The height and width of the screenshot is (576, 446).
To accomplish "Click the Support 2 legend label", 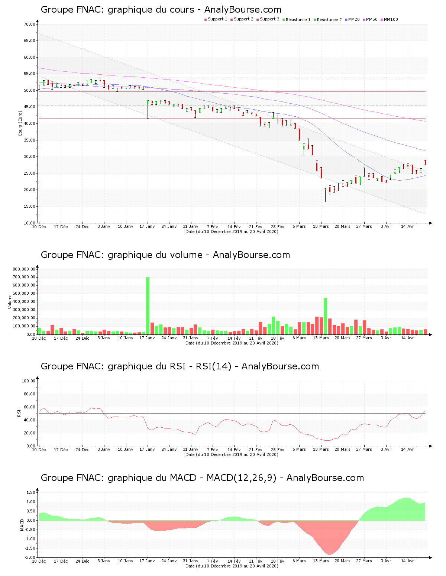I will 243,19.
